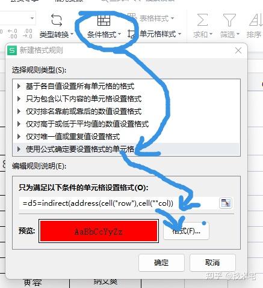Viewport: 263px width, 288px height.
Task: Click the 取消 button
Action: point(212,263)
